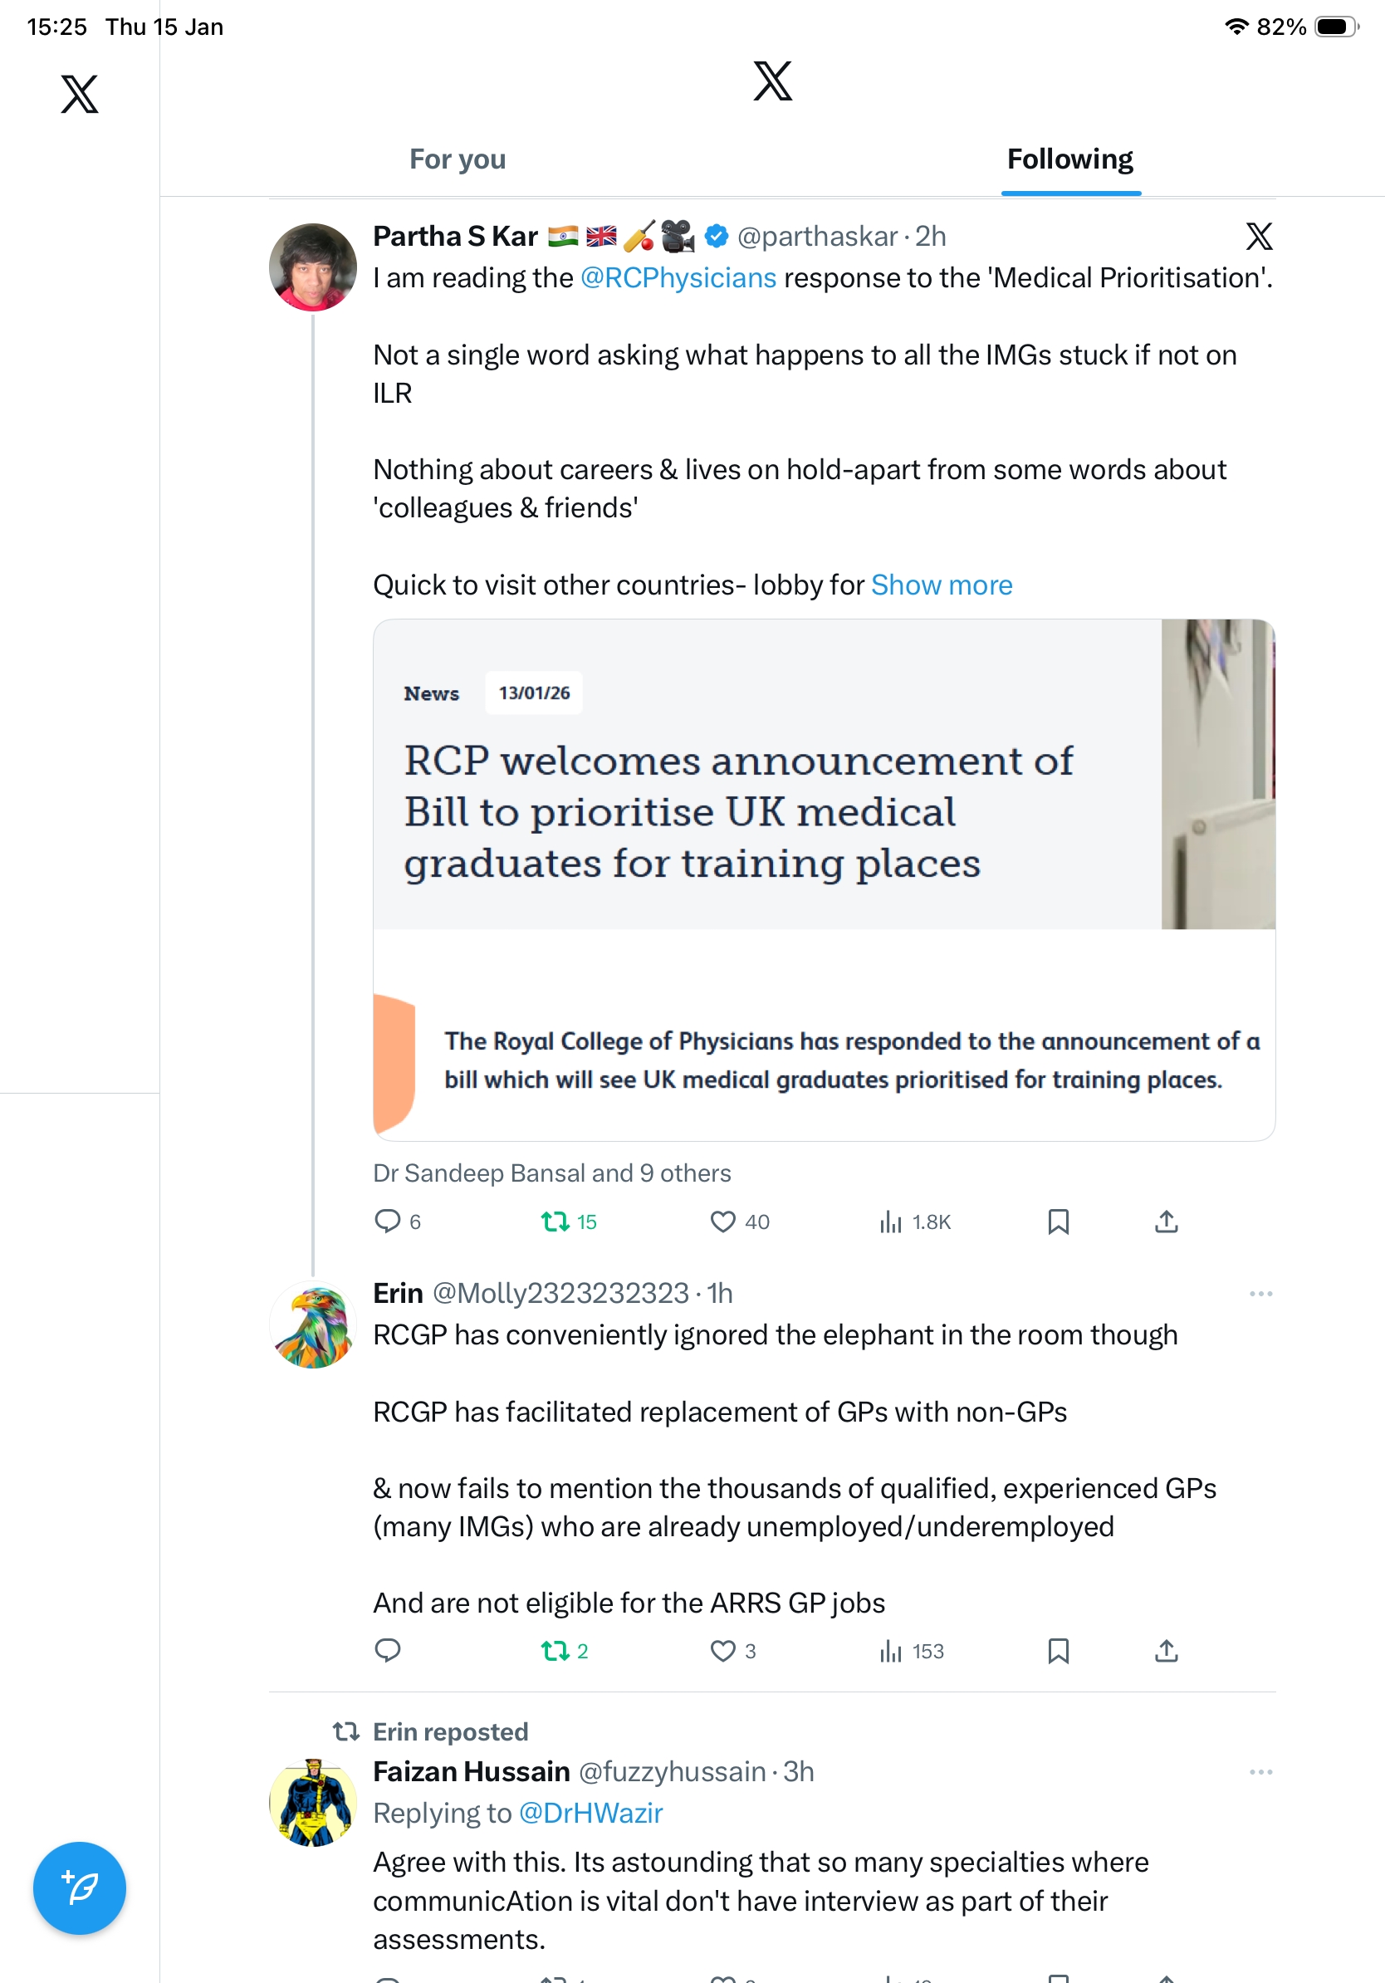Switch to the For you tab

[x=458, y=159]
